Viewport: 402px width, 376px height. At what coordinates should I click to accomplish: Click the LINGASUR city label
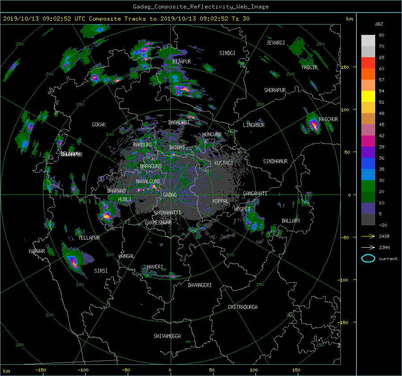[254, 125]
